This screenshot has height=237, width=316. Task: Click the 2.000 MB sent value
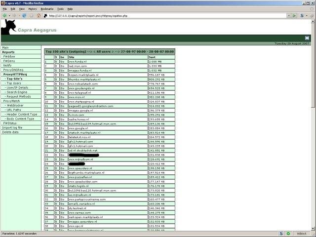155,62
